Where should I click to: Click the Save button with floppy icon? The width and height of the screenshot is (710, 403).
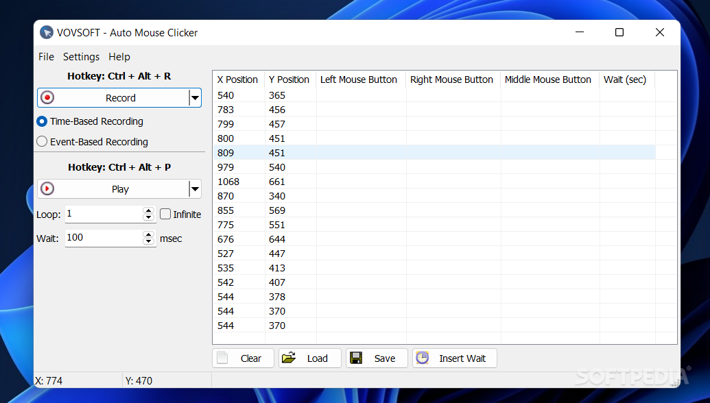[x=377, y=358]
